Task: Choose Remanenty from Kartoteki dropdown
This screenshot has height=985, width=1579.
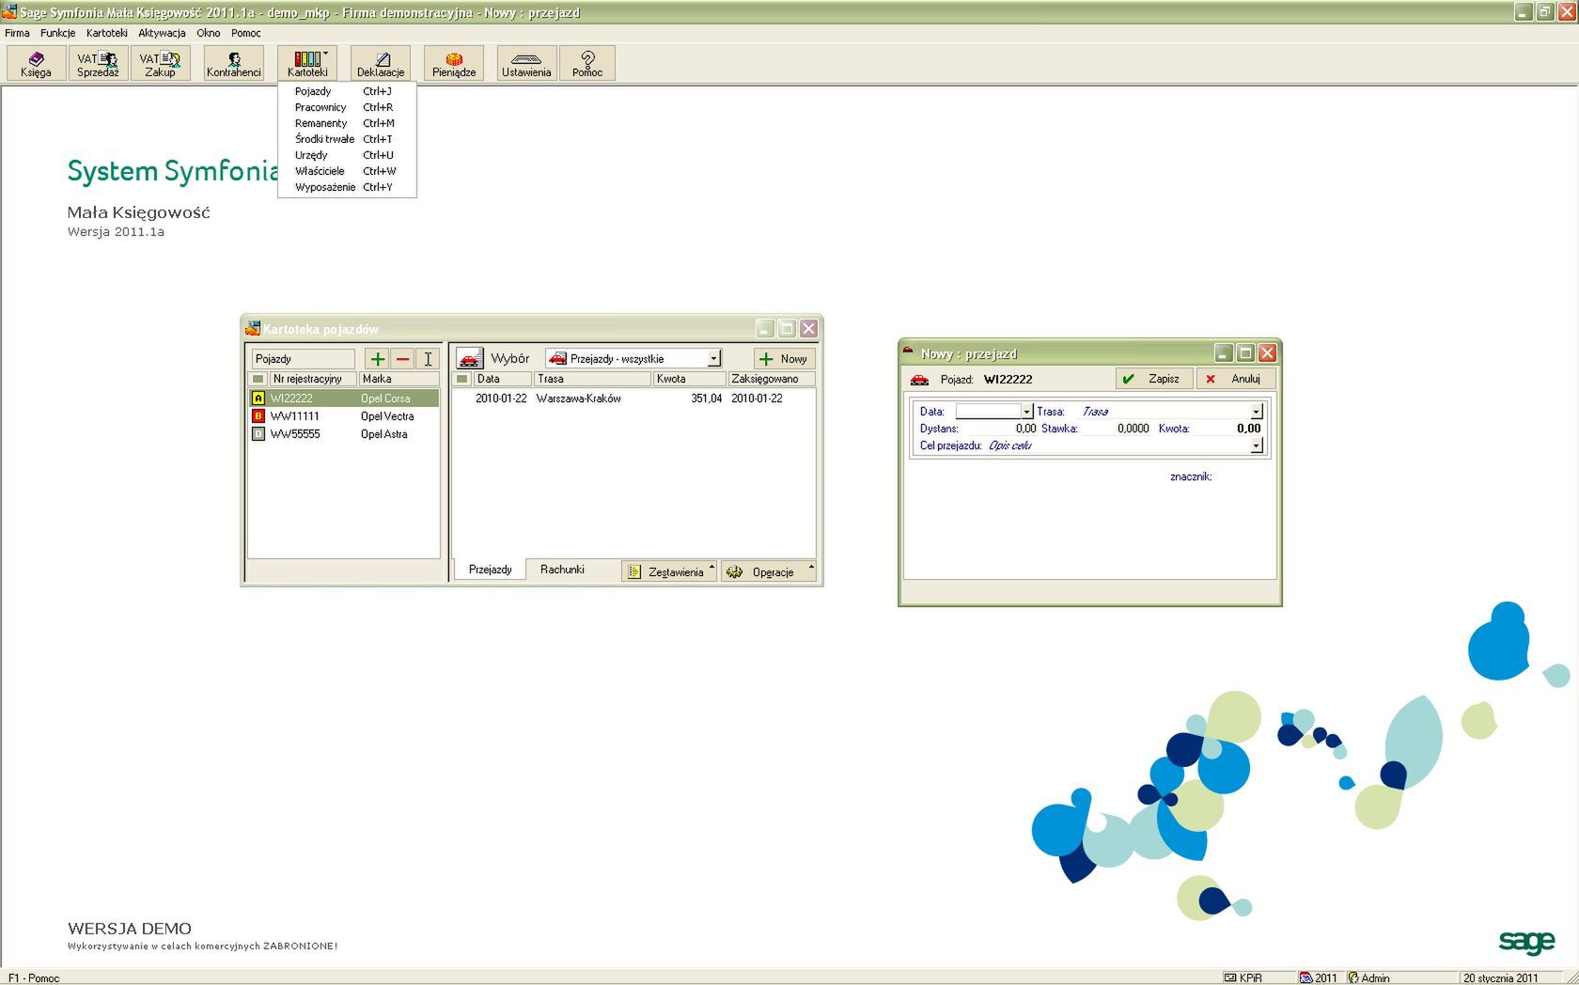Action: click(x=347, y=123)
